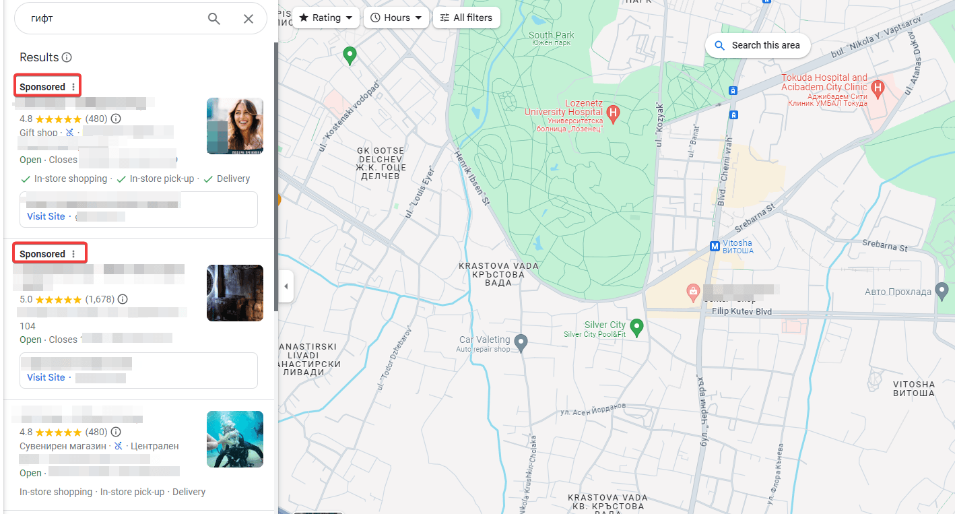Click Filip Kutev Blvd label
This screenshot has width=955, height=514.
coord(742,312)
